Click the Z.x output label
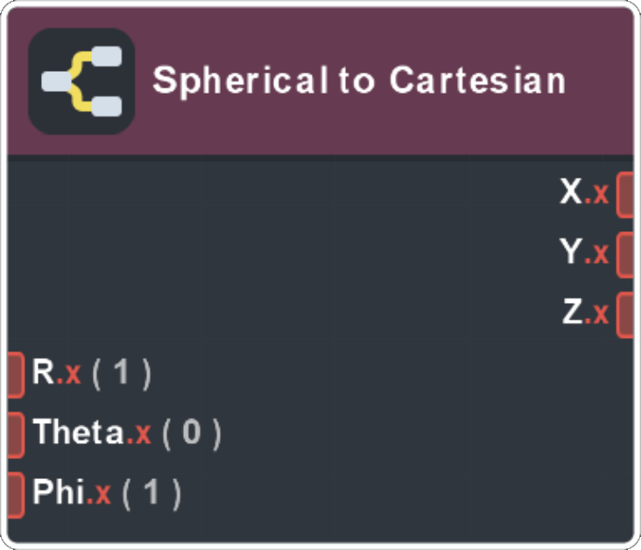Image resolution: width=641 pixels, height=550 pixels. pyautogui.click(x=584, y=314)
